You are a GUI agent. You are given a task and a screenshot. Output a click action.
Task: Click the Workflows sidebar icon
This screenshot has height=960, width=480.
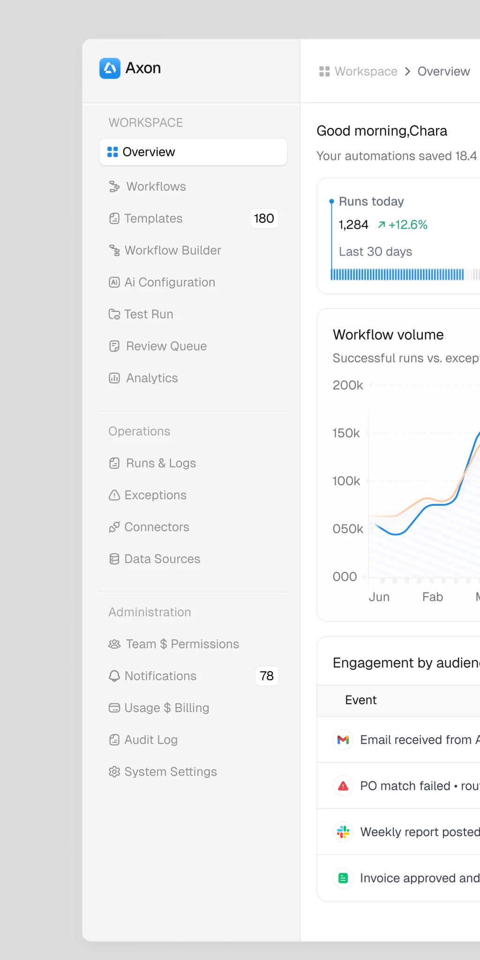tap(114, 187)
